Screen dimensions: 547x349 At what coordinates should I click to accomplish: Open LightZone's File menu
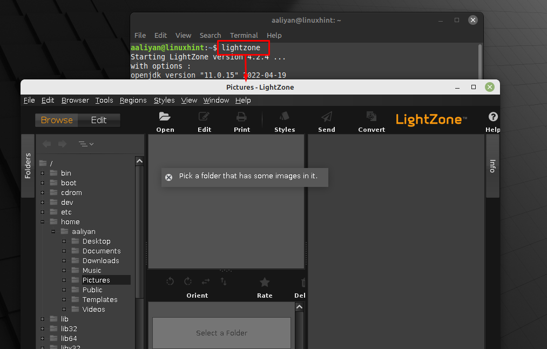29,100
